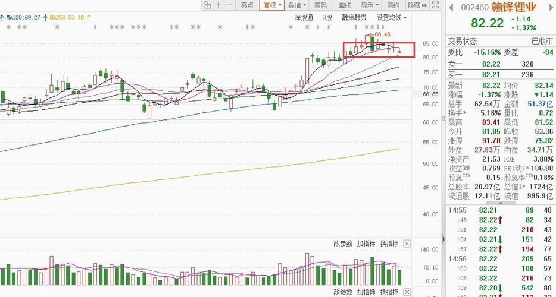Click the PE(动) 106.88 value
The height and width of the screenshot is (297, 556).
(541, 168)
